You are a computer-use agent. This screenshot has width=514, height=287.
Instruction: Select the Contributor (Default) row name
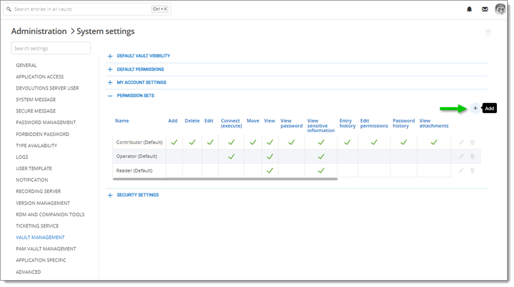pos(139,142)
